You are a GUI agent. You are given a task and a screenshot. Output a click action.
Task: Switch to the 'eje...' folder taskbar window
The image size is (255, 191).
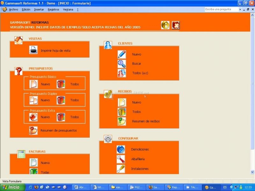(118, 187)
